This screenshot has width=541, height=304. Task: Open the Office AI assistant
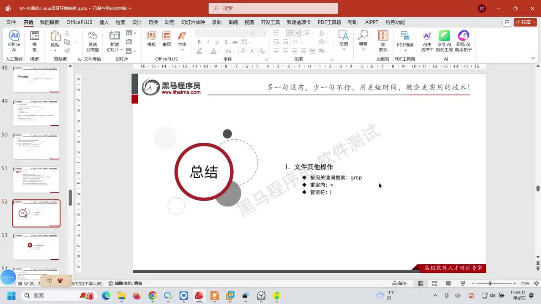(14, 41)
